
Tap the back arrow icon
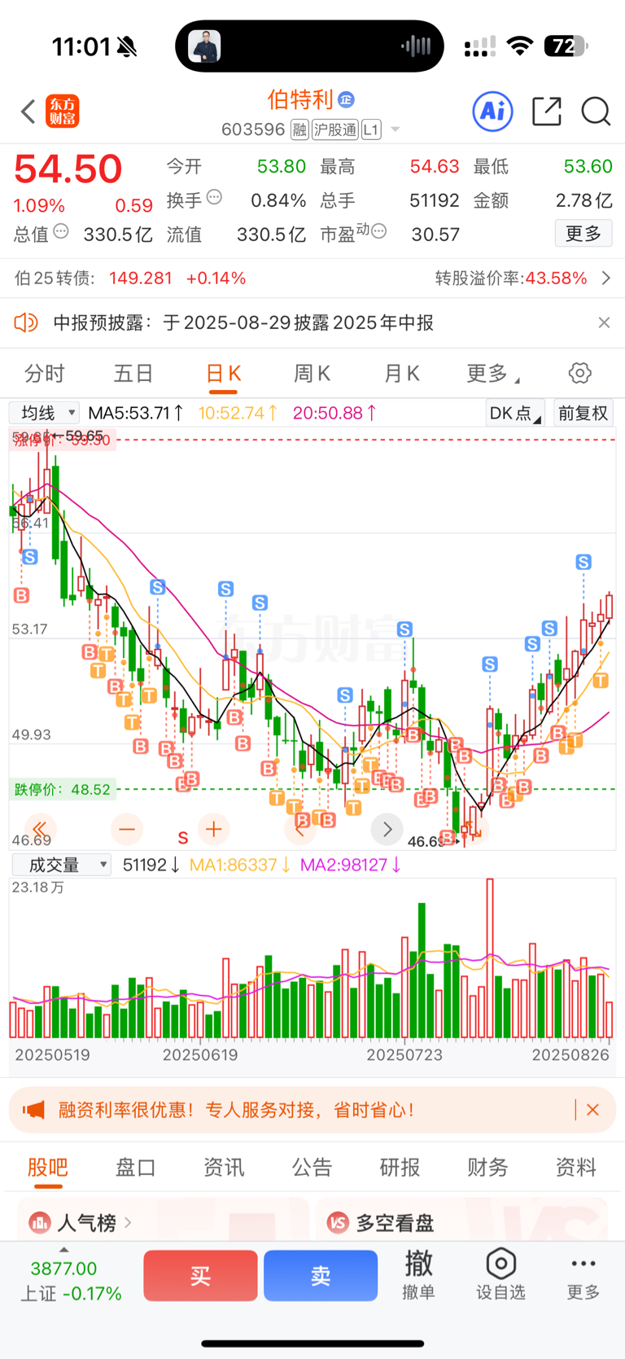pos(28,112)
